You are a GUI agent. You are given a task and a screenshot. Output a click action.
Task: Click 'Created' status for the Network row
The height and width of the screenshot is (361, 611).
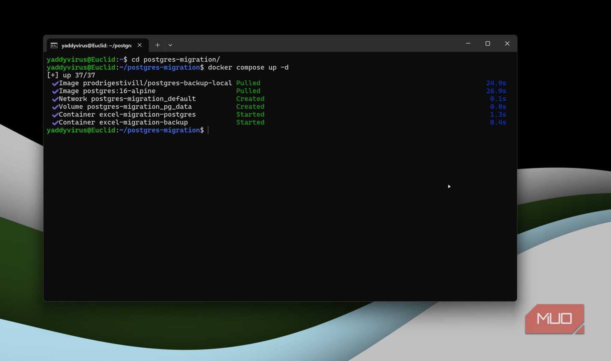(x=250, y=99)
